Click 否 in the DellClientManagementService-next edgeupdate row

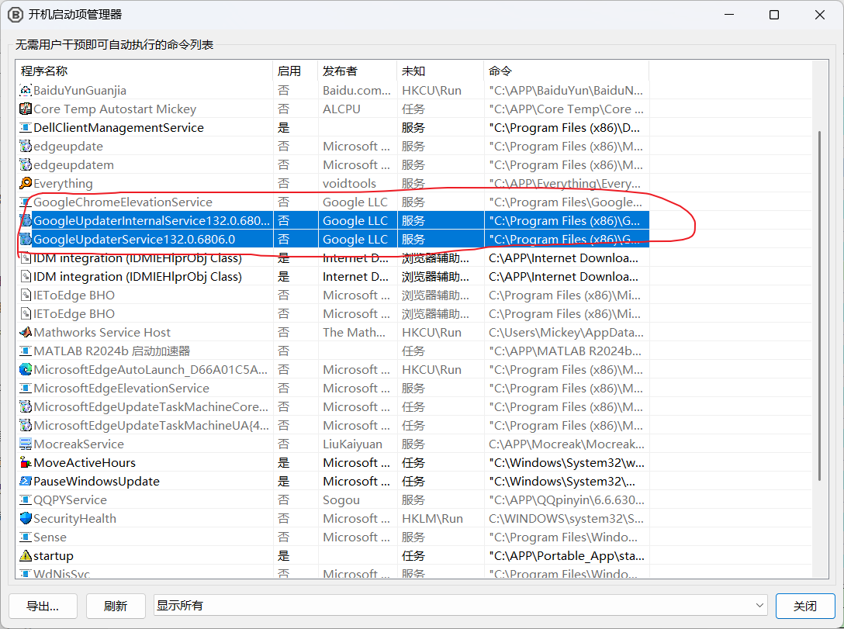pos(284,147)
